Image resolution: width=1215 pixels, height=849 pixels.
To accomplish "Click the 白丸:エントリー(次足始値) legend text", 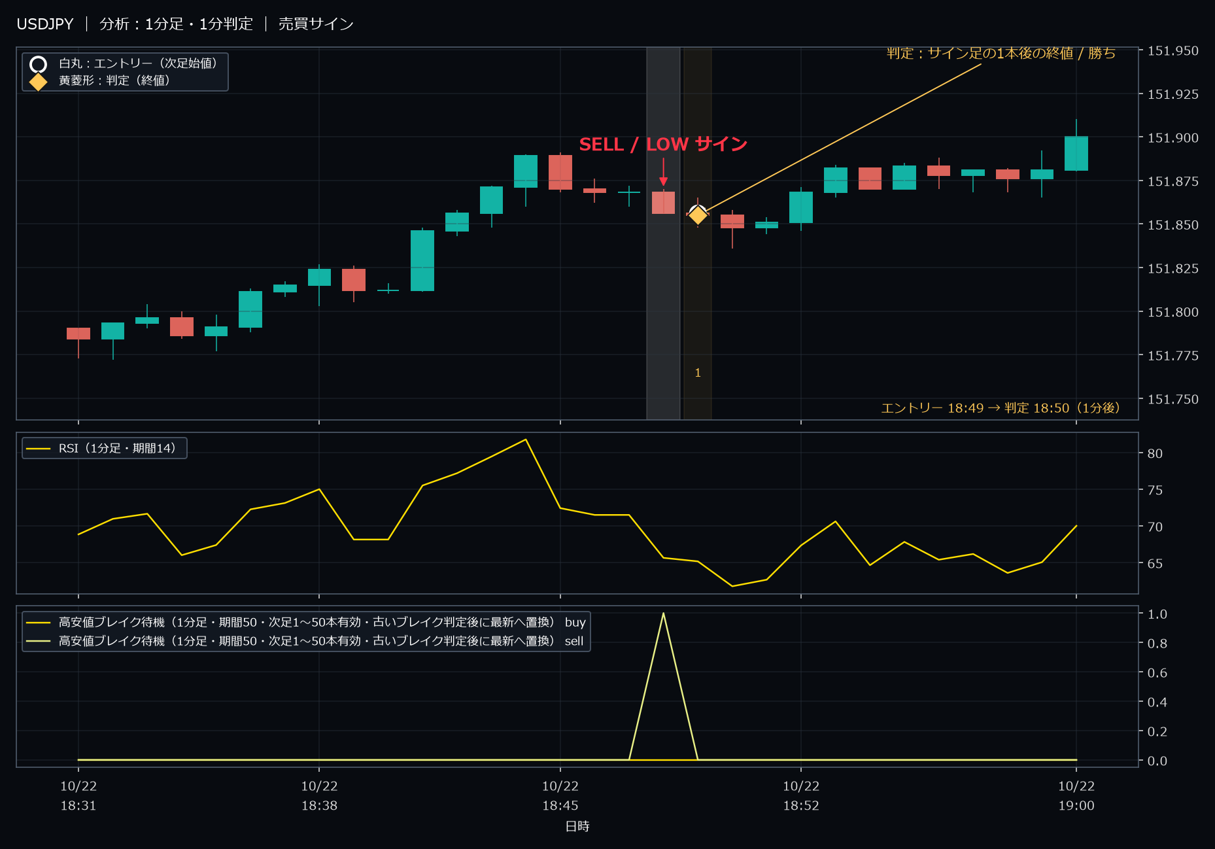I will click(138, 63).
